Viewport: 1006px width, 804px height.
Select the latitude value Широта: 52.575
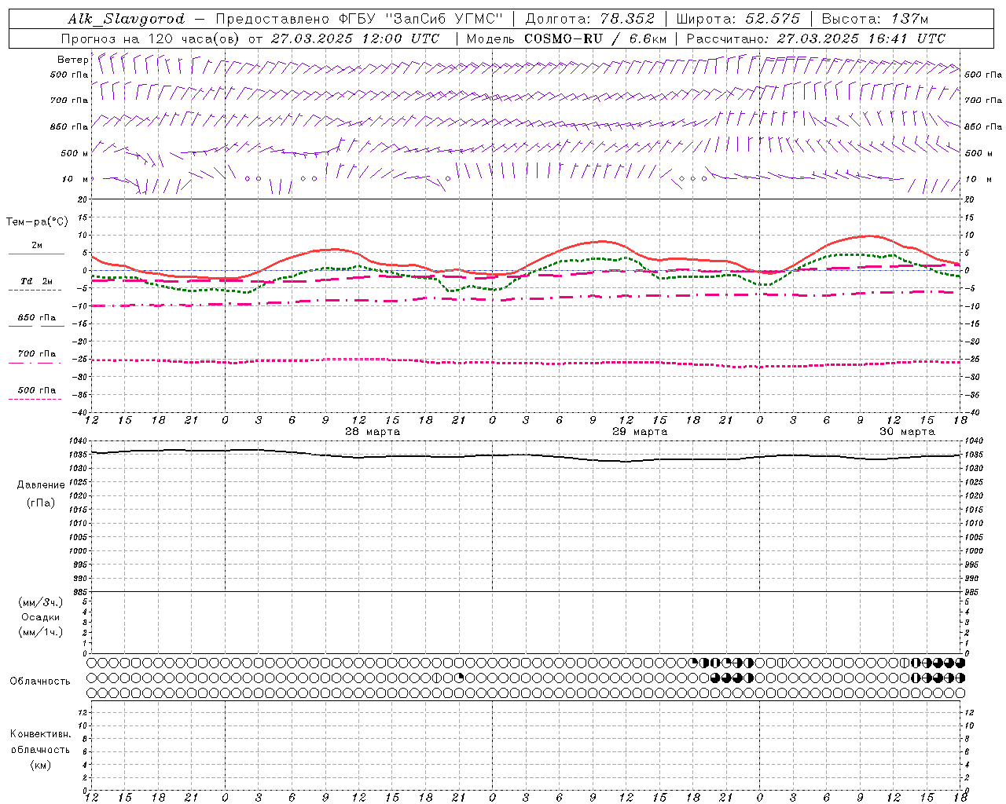click(x=738, y=19)
